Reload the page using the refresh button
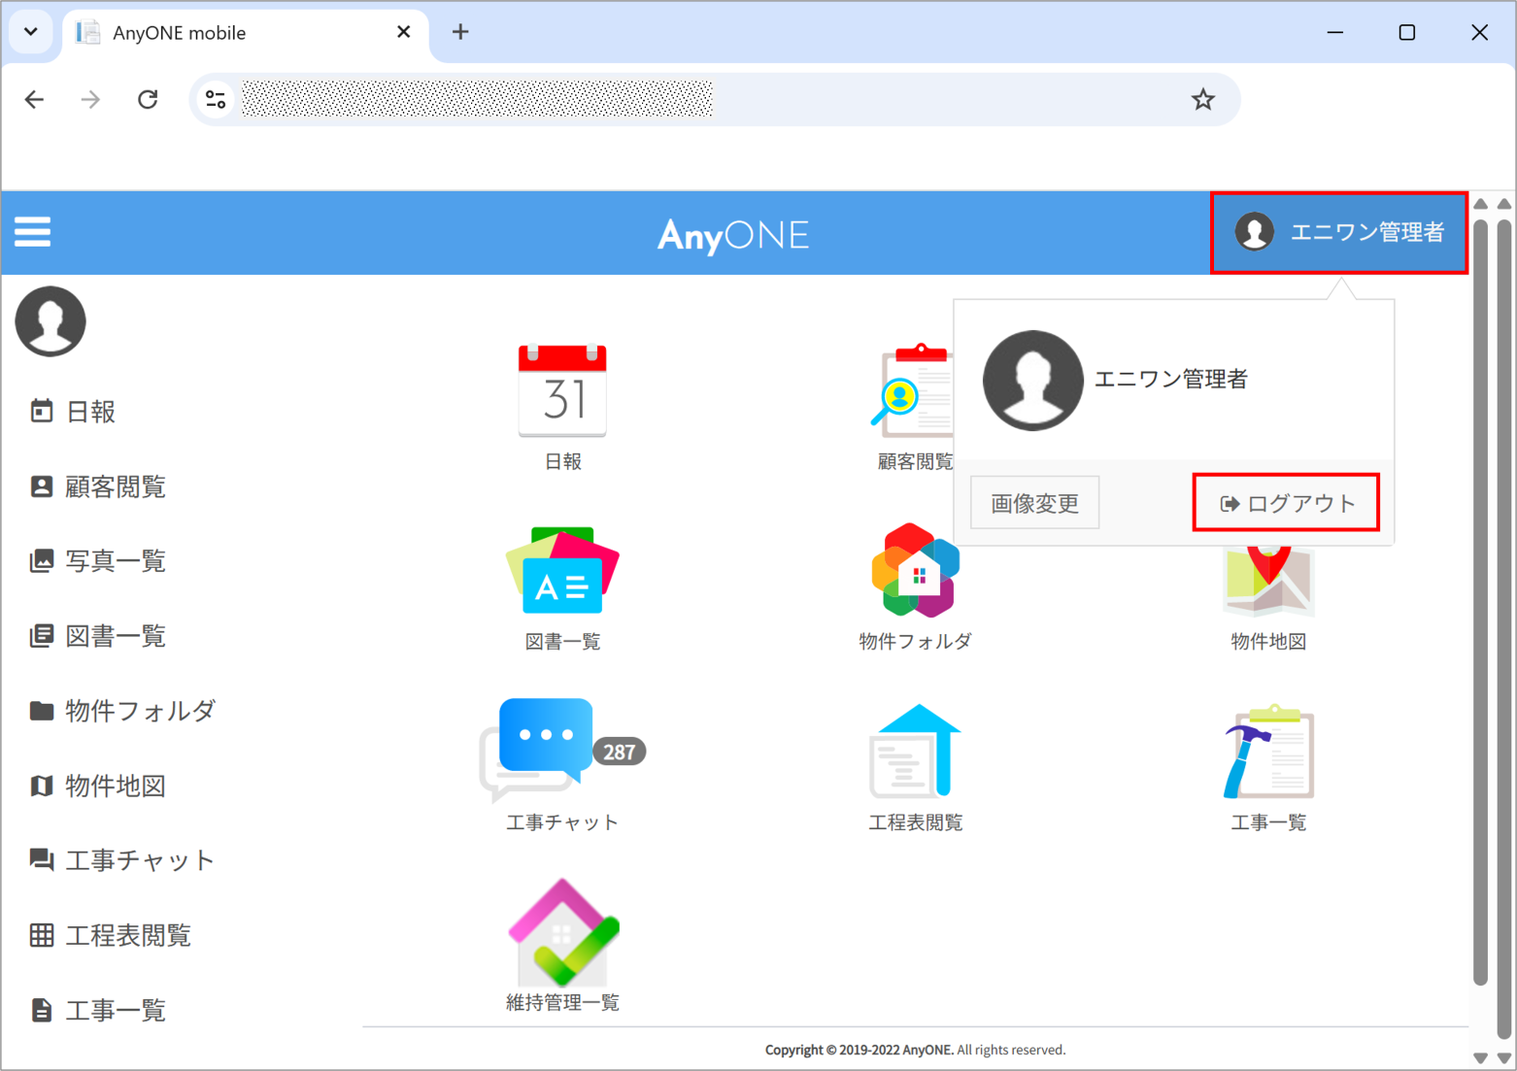This screenshot has height=1071, width=1517. click(x=148, y=99)
